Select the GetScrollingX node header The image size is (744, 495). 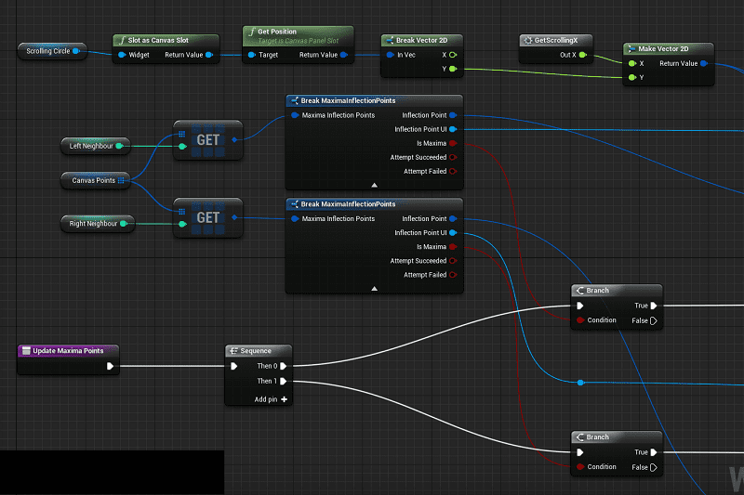[x=555, y=40]
